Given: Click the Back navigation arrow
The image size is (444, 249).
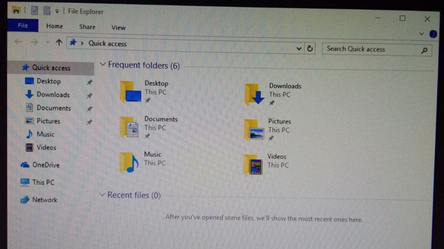Looking at the screenshot, I should 18,42.
